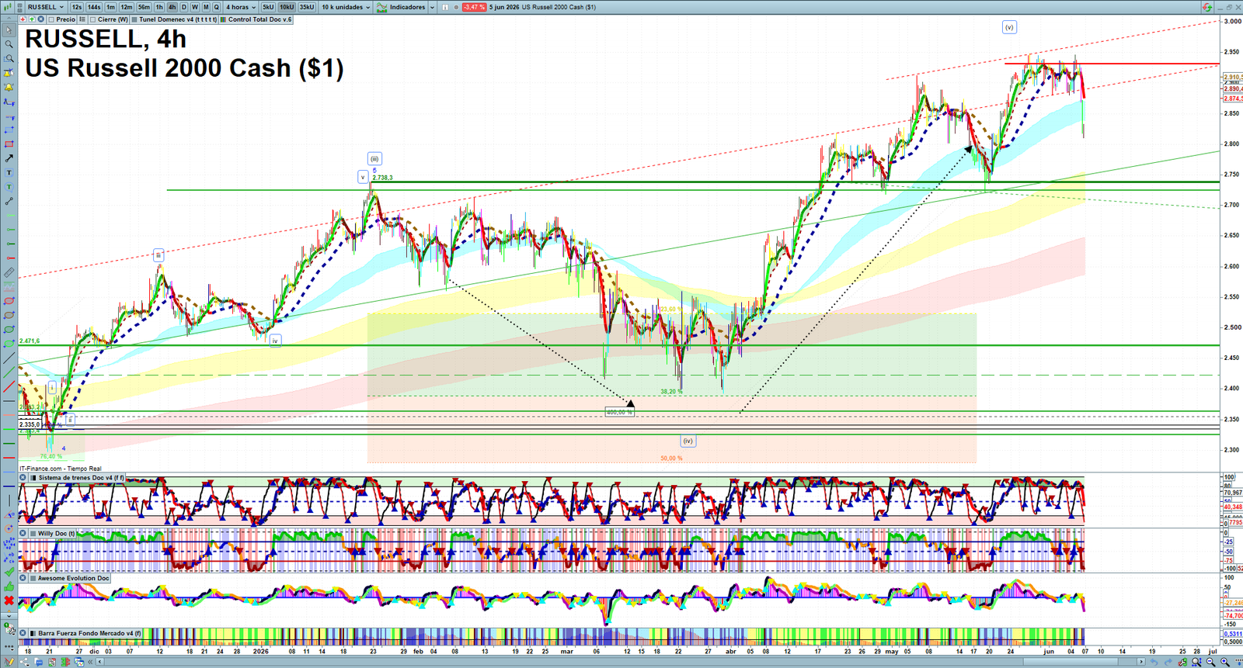Select the magnifier zoom tool
1243x668 pixels.
click(x=9, y=44)
